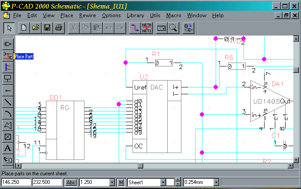
Task: Cut selection with scissors icon
Action: [x=74, y=28]
